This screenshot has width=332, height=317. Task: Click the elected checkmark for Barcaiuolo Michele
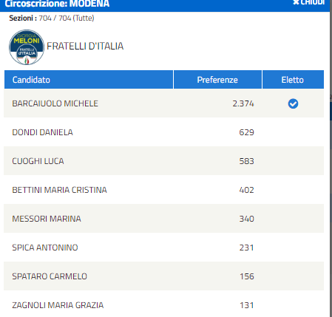click(x=293, y=103)
